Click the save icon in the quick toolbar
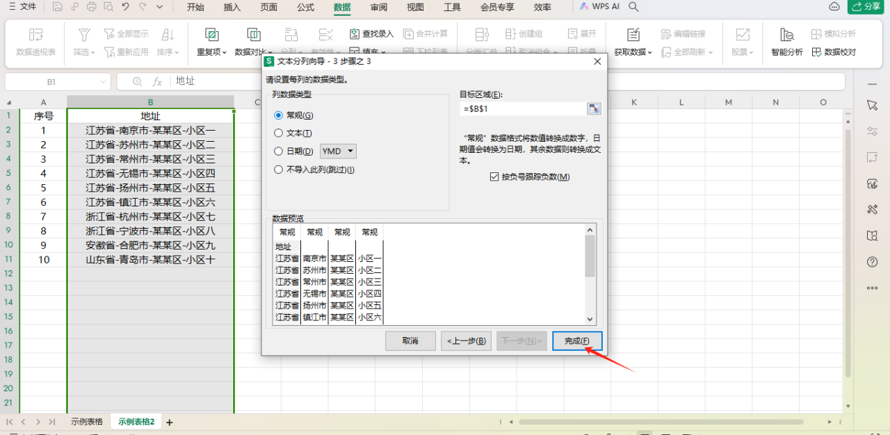 (x=57, y=7)
